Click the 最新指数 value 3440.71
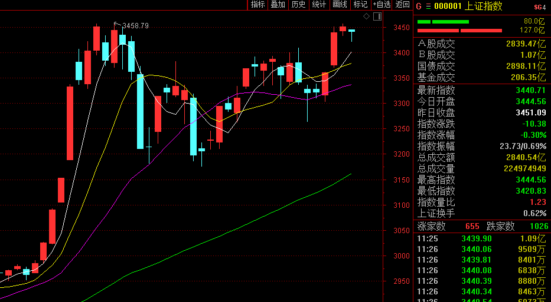Image resolution: width=551 pixels, height=302 pixels. coord(531,91)
